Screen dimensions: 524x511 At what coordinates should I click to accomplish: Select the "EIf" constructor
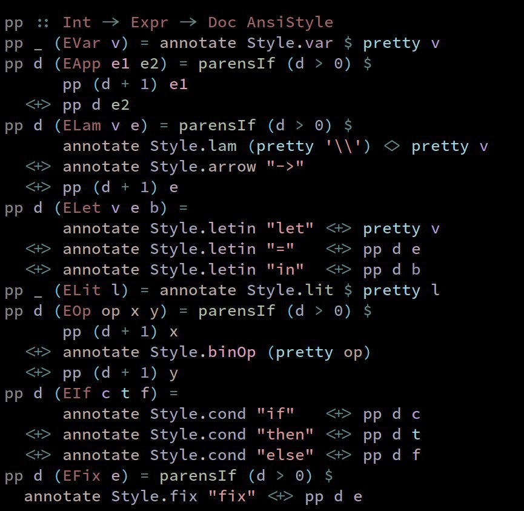click(x=77, y=393)
